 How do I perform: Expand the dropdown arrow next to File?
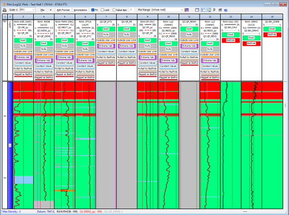click(51, 10)
